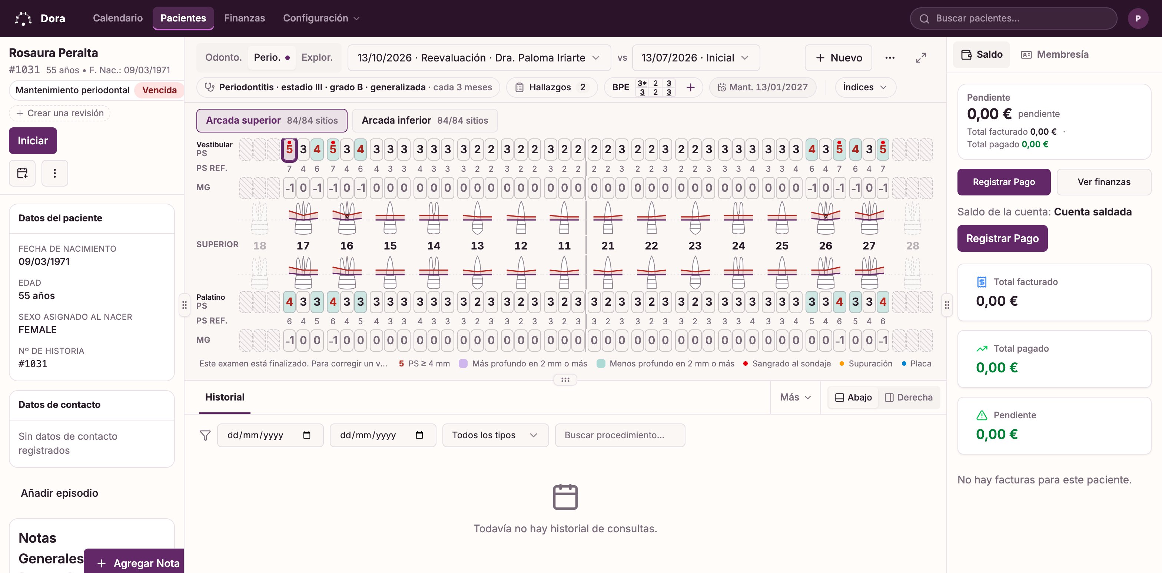Click the horizontal splitter handle above Historial
This screenshot has width=1162, height=573.
point(565,380)
